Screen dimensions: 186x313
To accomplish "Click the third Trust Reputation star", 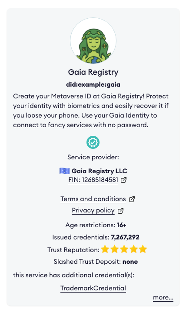I will [x=124, y=249].
